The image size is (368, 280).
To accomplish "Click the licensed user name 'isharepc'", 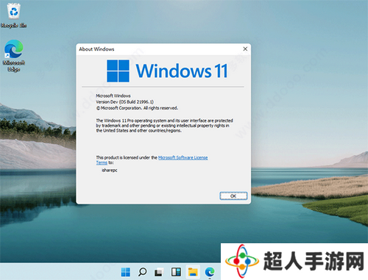I will [x=110, y=170].
